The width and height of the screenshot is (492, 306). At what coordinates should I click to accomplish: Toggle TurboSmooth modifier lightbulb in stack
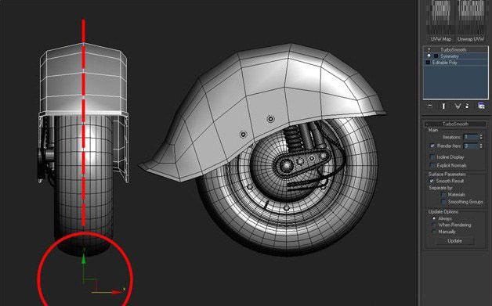tap(429, 50)
